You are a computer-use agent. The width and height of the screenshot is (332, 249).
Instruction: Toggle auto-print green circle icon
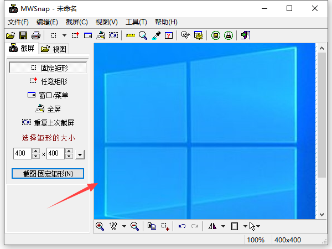tap(229, 35)
